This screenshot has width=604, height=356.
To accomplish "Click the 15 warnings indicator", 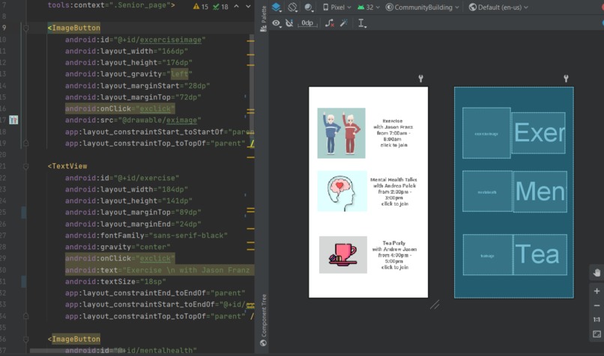I will click(201, 7).
